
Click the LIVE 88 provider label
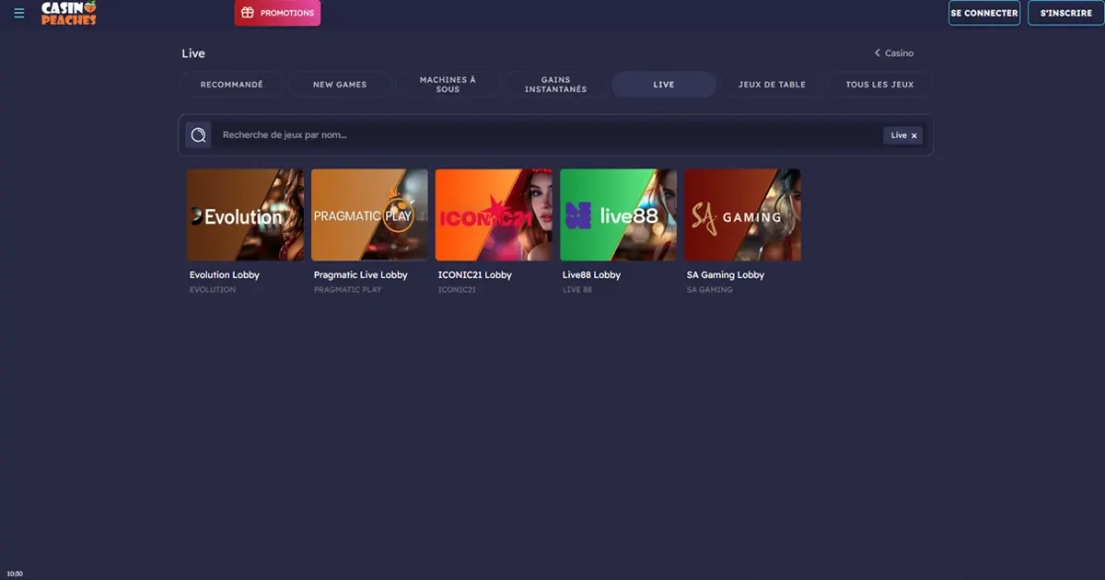[x=577, y=290]
